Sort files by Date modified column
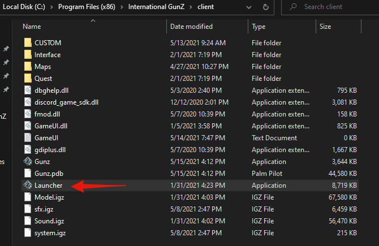This screenshot has height=246, width=379. tap(191, 27)
